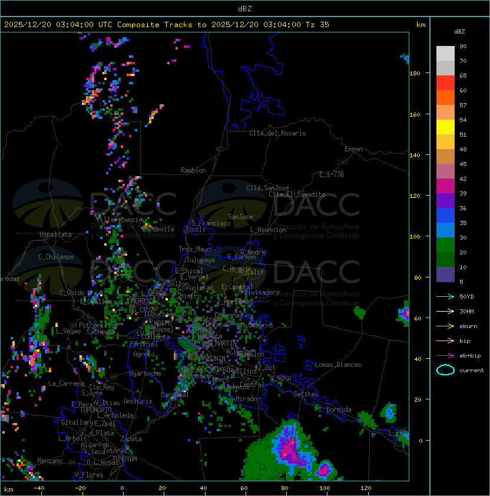Click the 'V_Flores' map label
This screenshot has height=496, width=490.
[89, 475]
